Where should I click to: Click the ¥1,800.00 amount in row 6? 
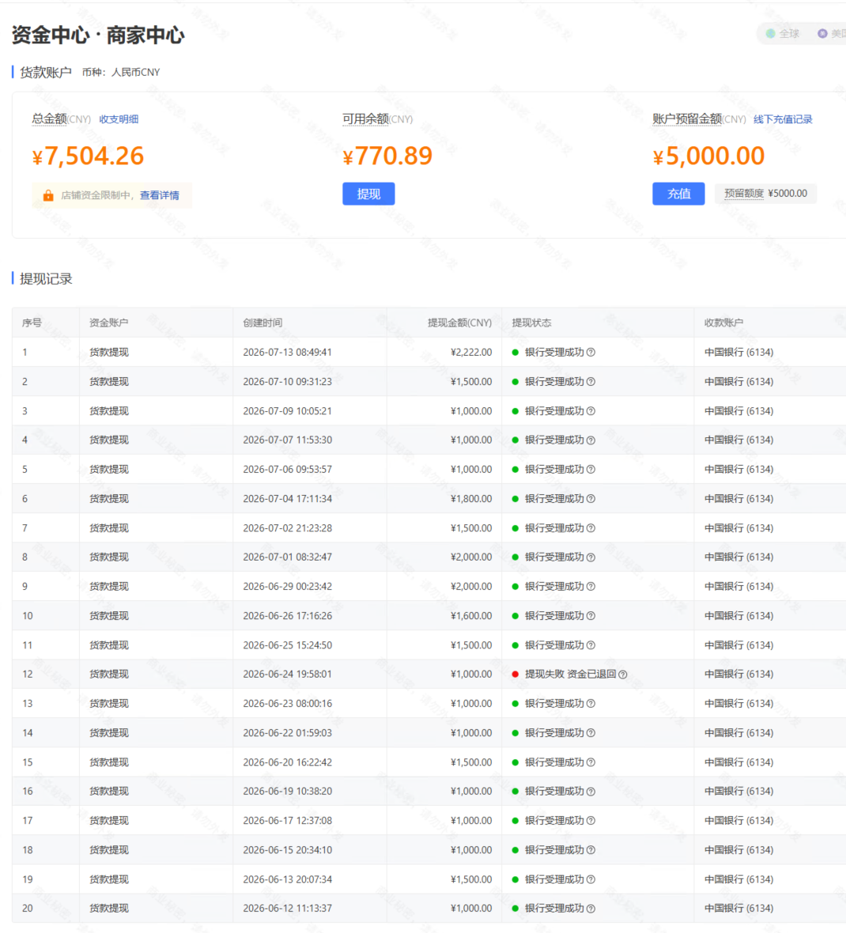471,499
